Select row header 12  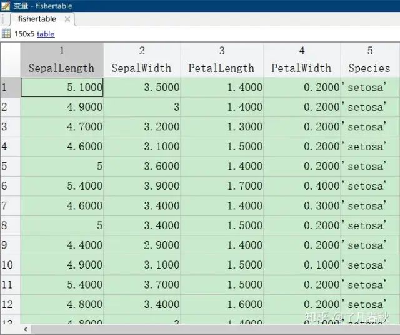tap(10, 304)
